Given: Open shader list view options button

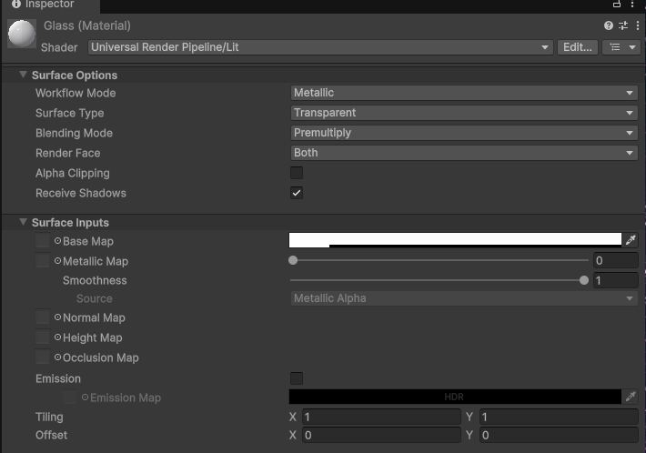Looking at the screenshot, I should 621,47.
